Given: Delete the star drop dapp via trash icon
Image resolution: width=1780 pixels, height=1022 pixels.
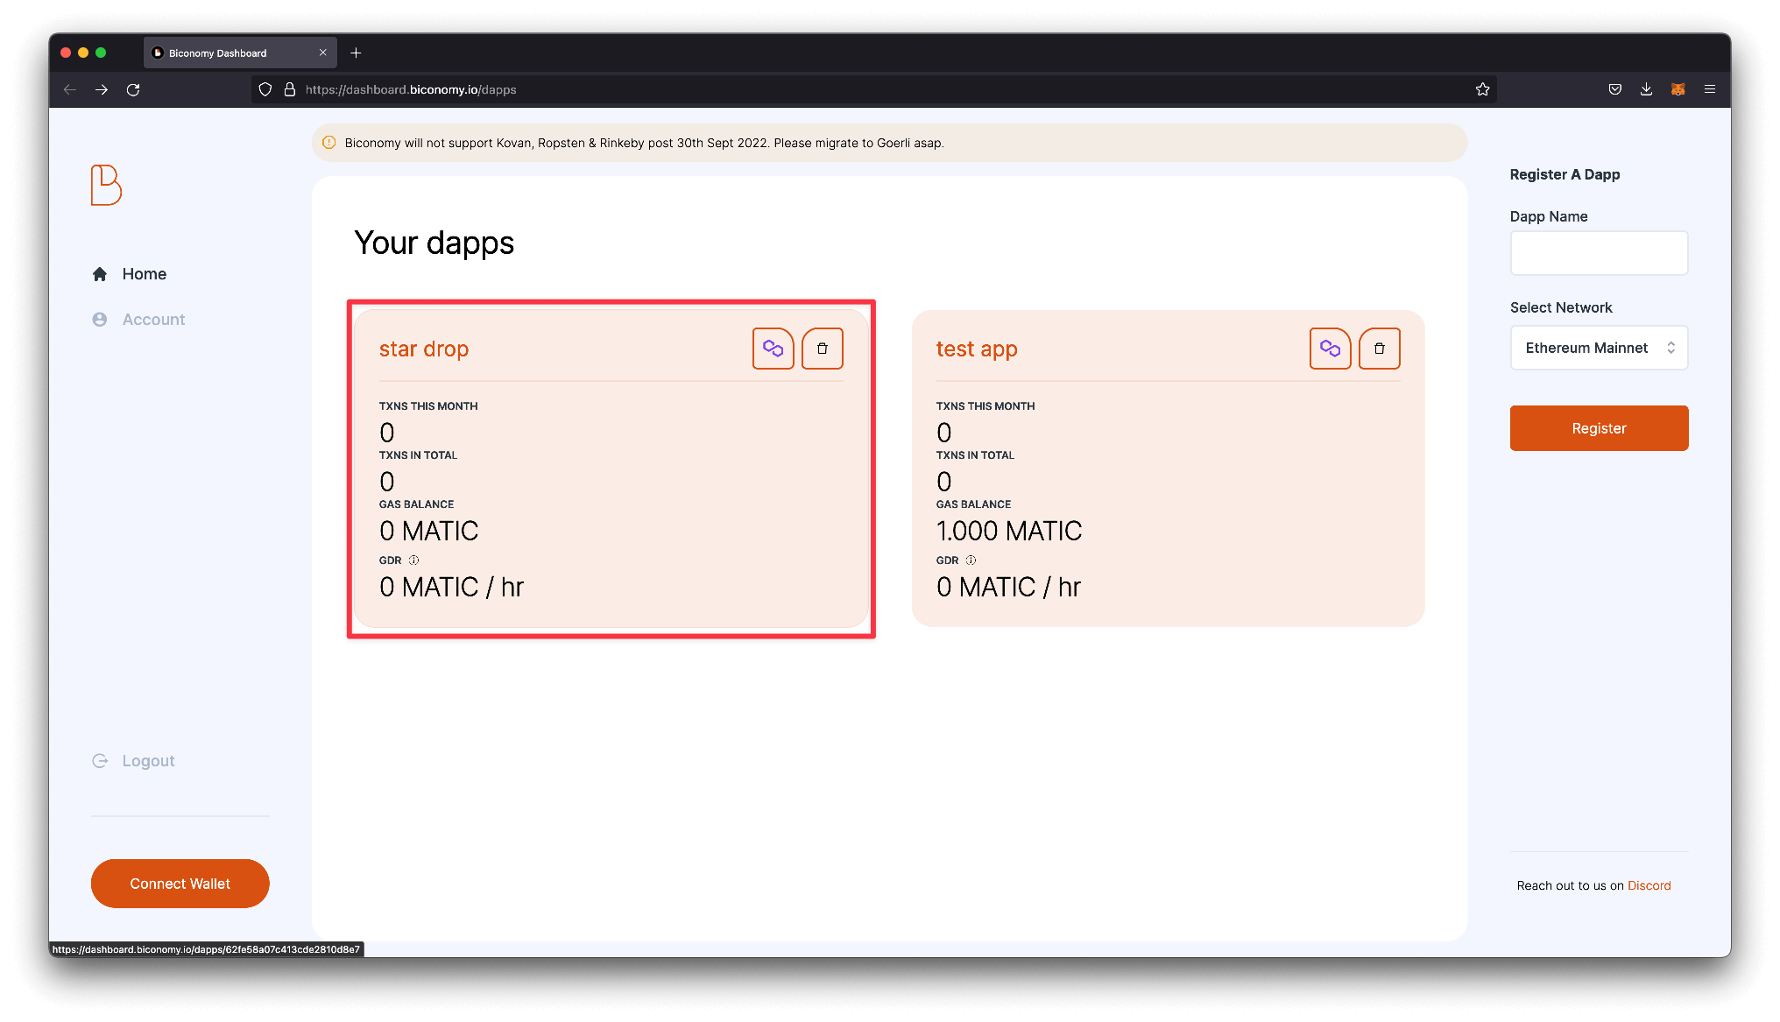Looking at the screenshot, I should pos(822,348).
